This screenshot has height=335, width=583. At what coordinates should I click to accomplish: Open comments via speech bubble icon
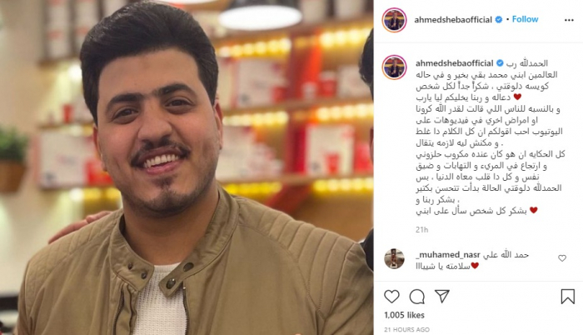click(416, 297)
